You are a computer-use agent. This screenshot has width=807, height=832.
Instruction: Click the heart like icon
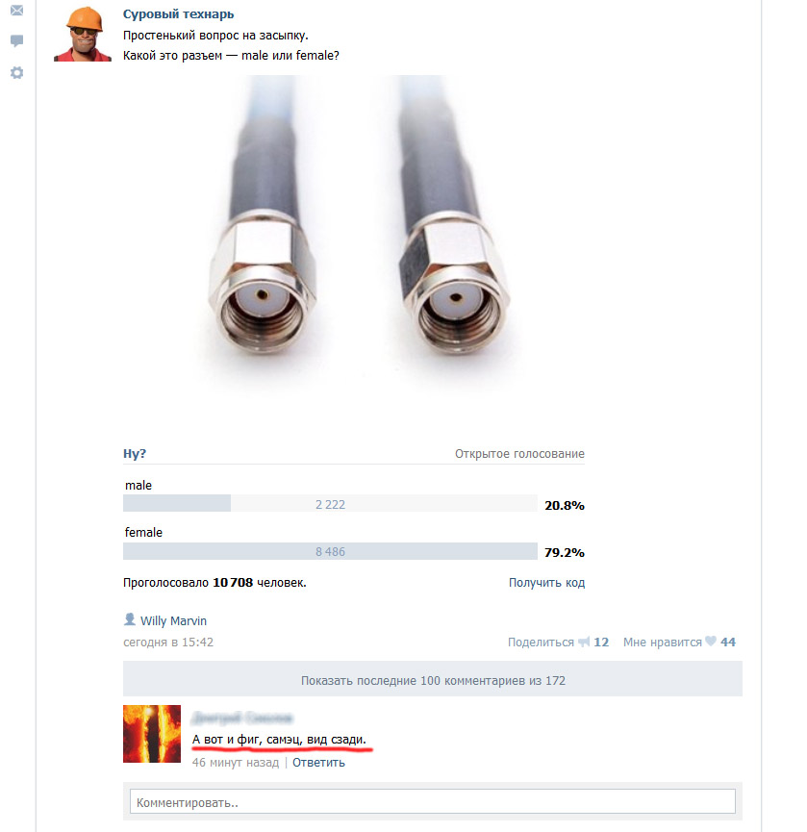[711, 642]
